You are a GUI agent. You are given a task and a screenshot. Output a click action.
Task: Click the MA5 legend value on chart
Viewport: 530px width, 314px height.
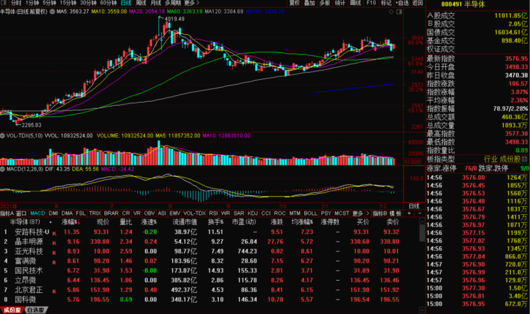coord(73,11)
